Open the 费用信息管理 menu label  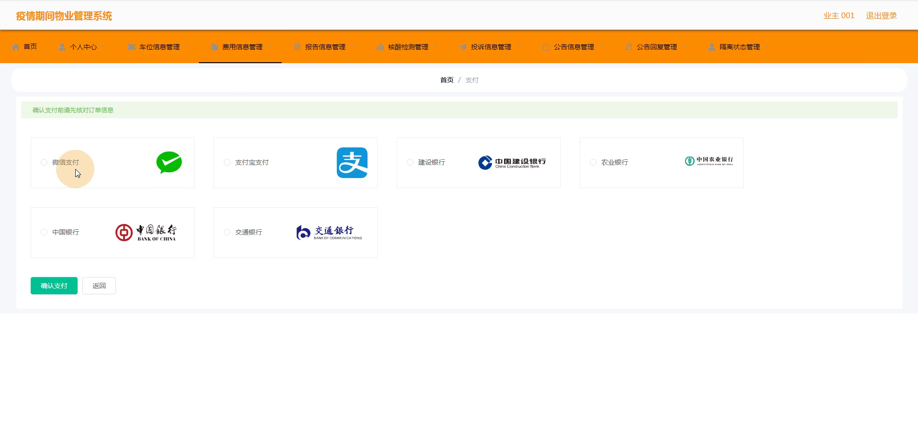pos(242,47)
